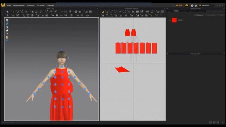Screen dimensions: 226x127
Task: Open help with the question mark icon
Action: [x=192, y=6]
